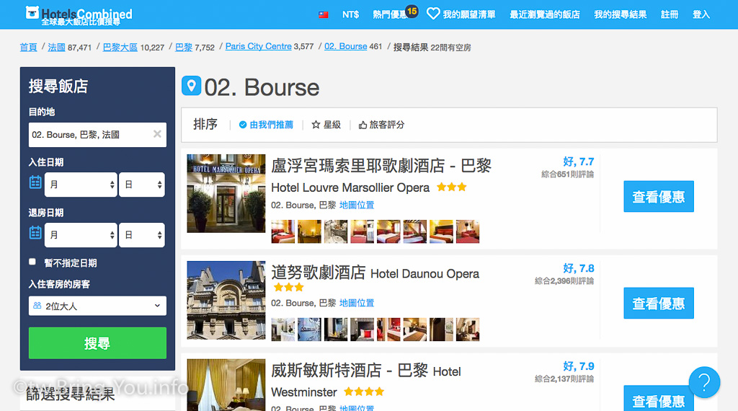Open the Taiwan flag region selector

coord(324,14)
